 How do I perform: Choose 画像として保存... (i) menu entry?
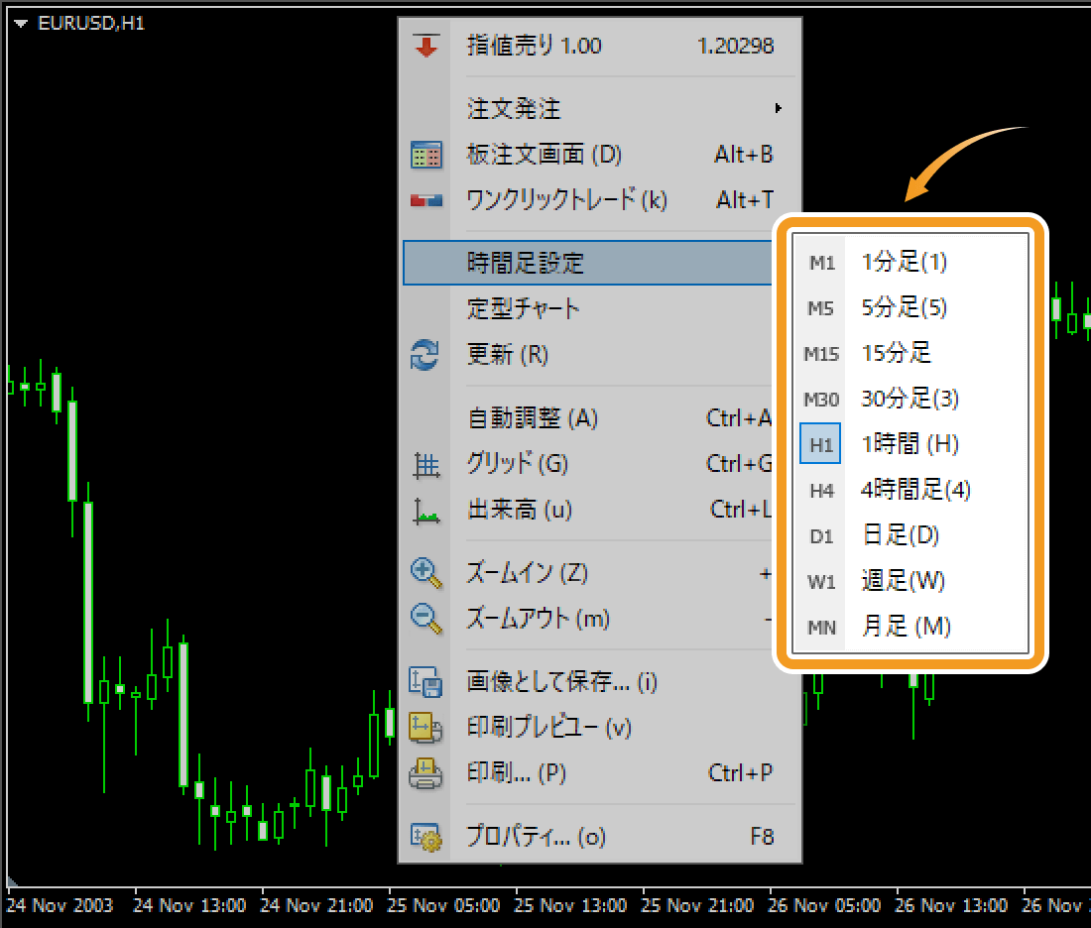coord(599,682)
